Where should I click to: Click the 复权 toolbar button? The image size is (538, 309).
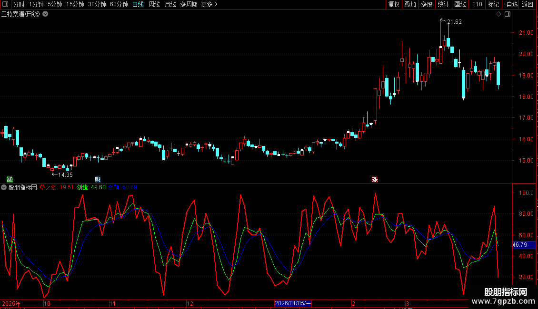(394, 4)
